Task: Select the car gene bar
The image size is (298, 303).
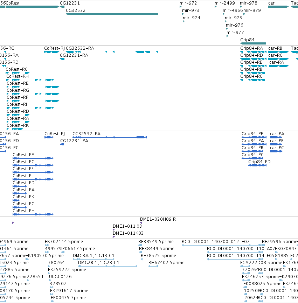Action: tap(278, 7)
